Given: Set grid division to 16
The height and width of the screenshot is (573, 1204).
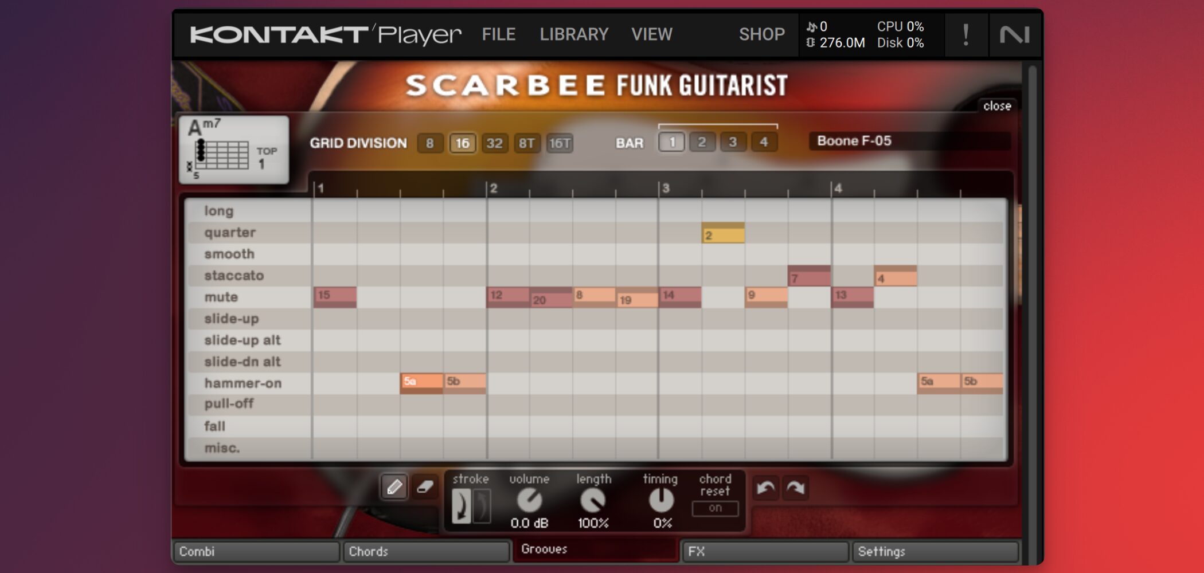Looking at the screenshot, I should [x=462, y=143].
